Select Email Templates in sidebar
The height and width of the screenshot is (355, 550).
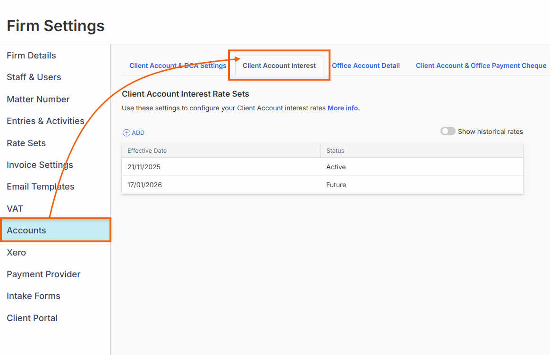pyautogui.click(x=41, y=187)
